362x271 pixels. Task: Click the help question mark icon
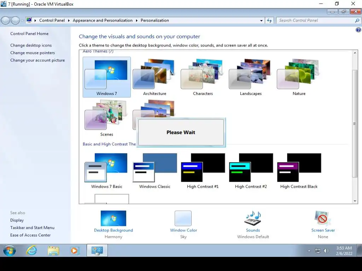pyautogui.click(x=358, y=30)
